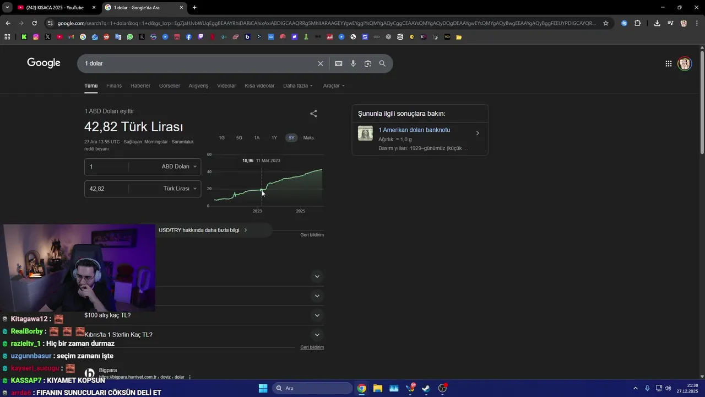
Task: Open the Alışveriş search tab
Action: click(x=198, y=85)
